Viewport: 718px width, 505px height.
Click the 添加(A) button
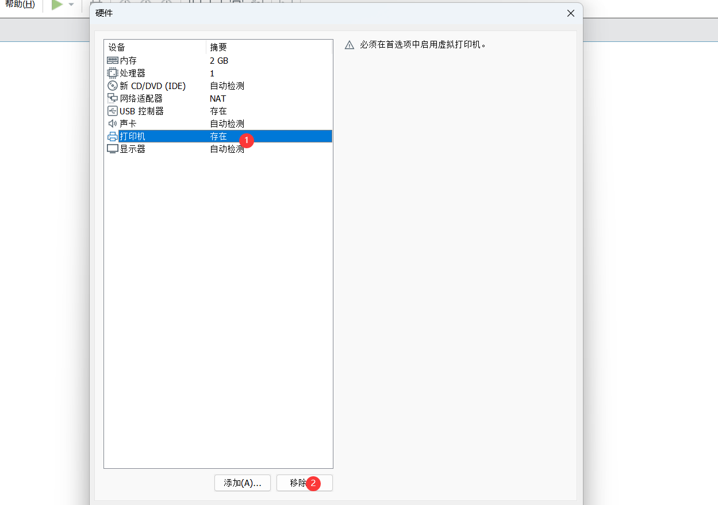click(x=242, y=483)
